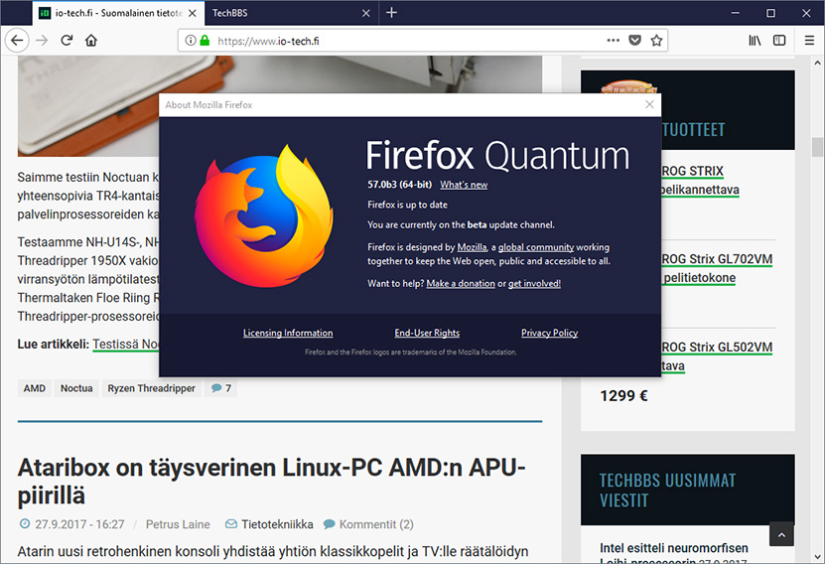Click the TECHBBS UUSIMMAT VIESTIT heading
This screenshot has width=825, height=564.
(x=668, y=491)
